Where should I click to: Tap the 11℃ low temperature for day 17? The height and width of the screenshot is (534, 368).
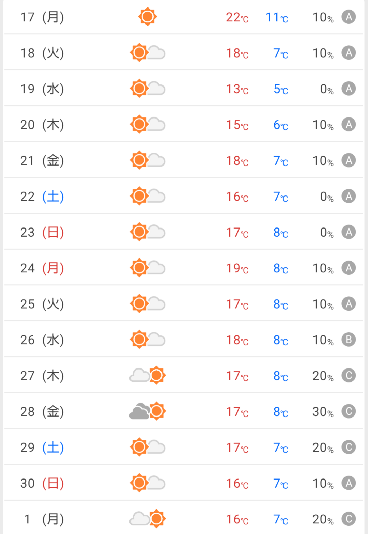(277, 17)
